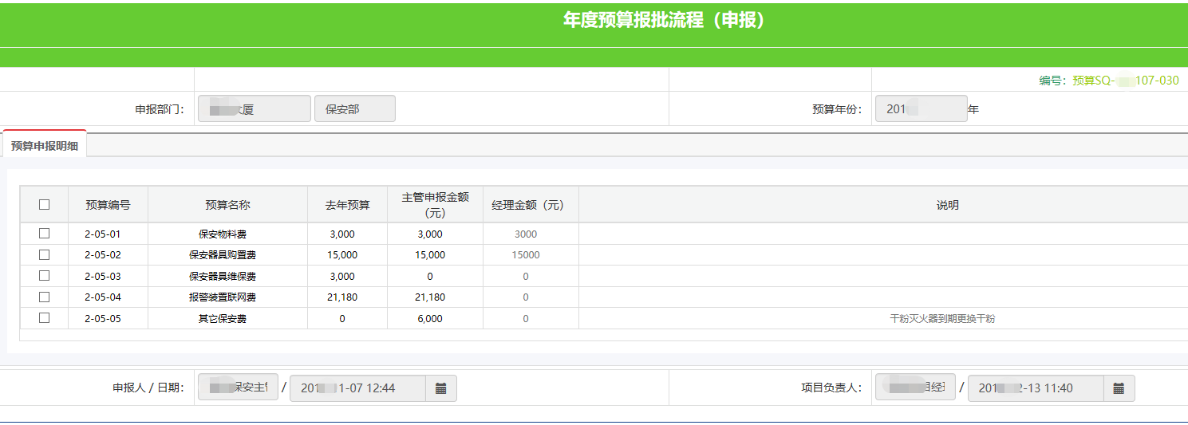Check the 报警装置联网费 row checkbox
This screenshot has width=1188, height=425.
(44, 297)
